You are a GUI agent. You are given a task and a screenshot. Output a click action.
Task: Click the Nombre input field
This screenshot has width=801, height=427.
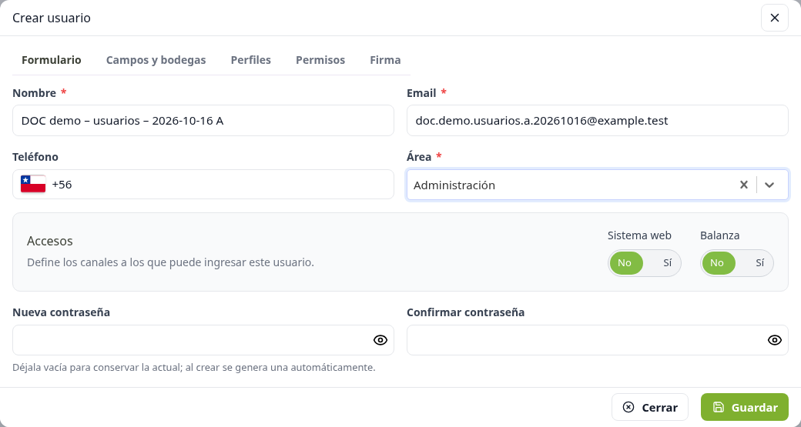click(x=203, y=120)
